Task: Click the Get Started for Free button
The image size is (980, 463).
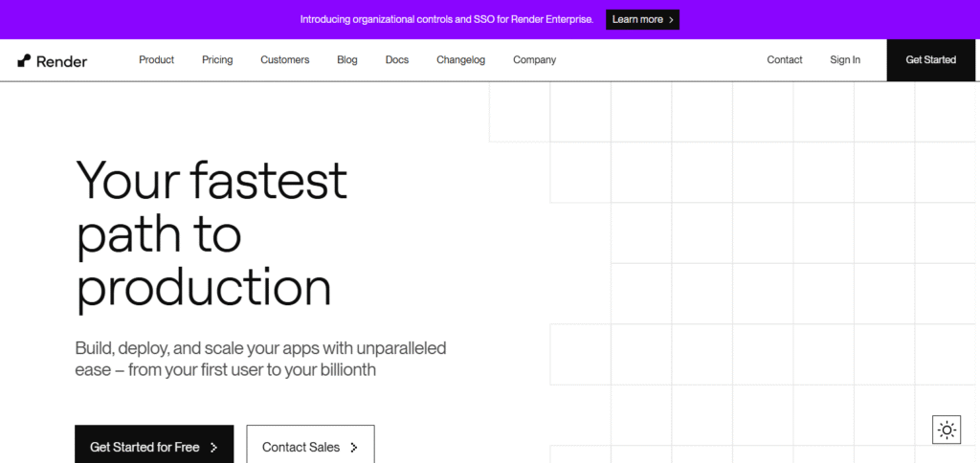Action: tap(154, 444)
